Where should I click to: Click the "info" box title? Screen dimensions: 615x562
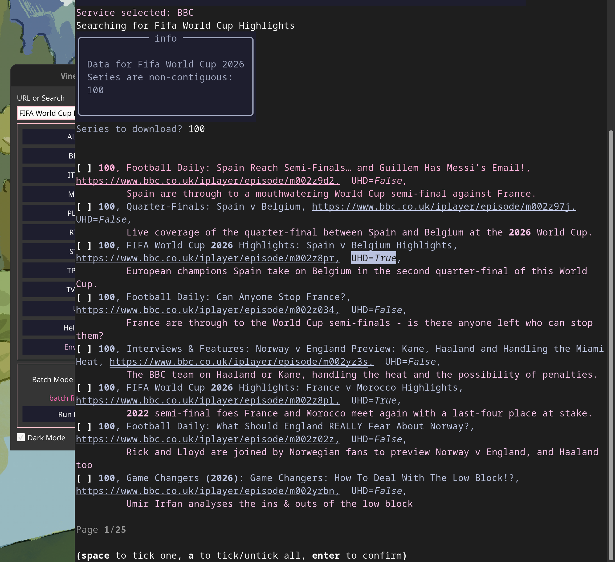tap(166, 38)
